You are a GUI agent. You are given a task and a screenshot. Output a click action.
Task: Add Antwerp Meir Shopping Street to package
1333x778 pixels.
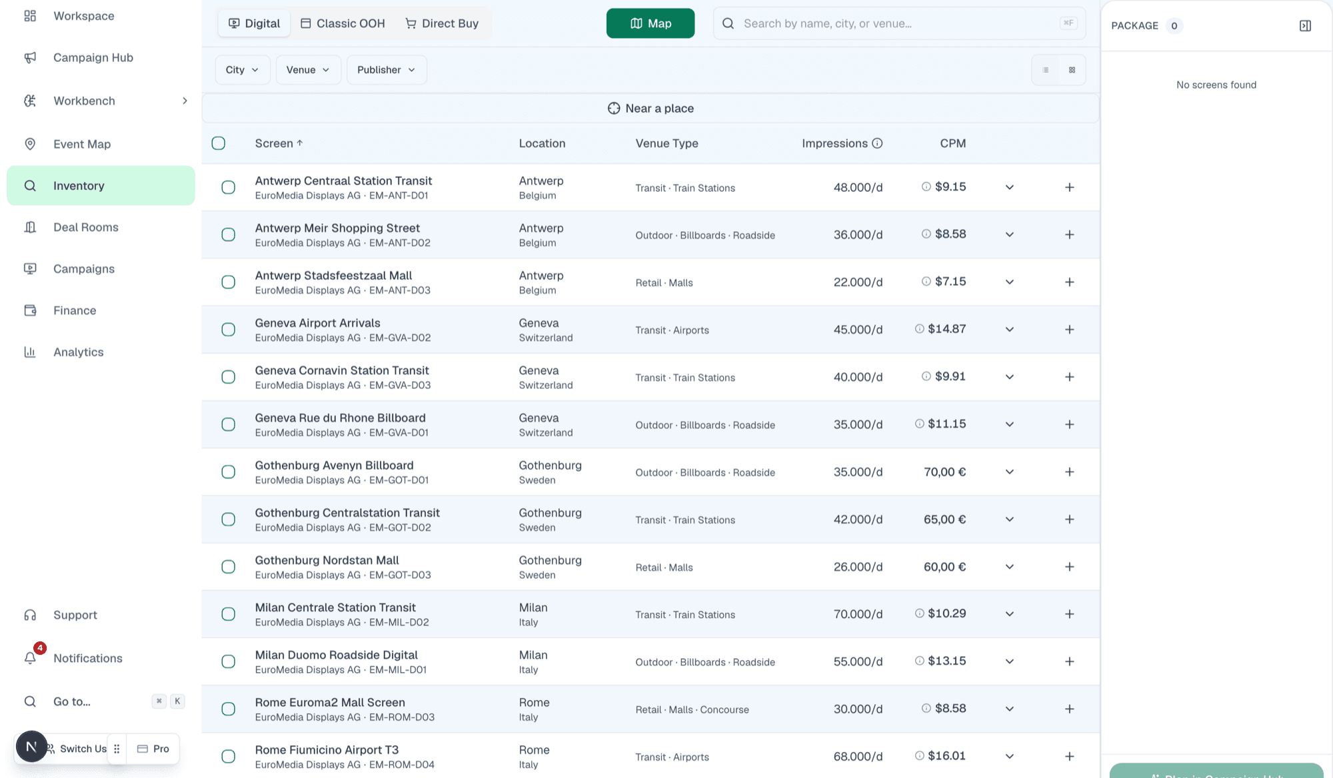1070,234
